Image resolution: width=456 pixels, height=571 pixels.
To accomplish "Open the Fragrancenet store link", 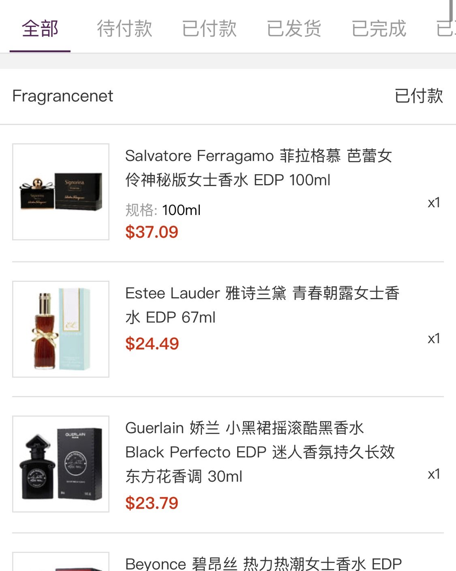I will (x=63, y=96).
